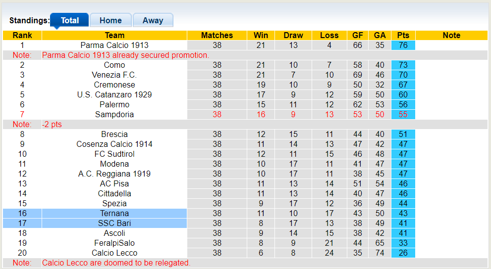Select the Away standings tab
Screen dimensions: 491x269
[153, 20]
